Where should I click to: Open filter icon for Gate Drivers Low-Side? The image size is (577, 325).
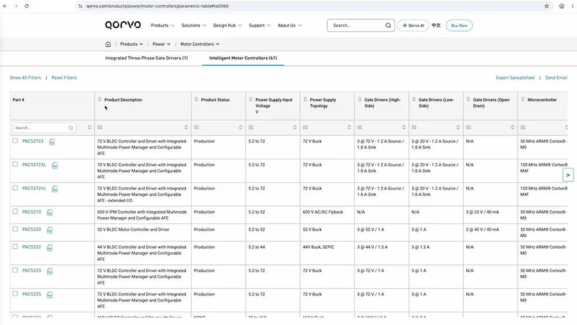(x=414, y=128)
